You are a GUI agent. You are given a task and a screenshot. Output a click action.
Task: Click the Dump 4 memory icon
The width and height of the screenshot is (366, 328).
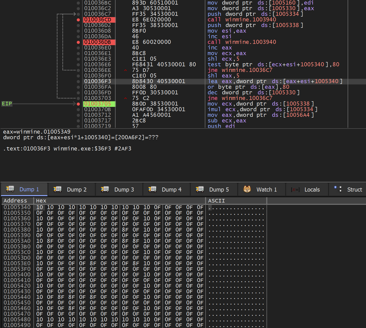pyautogui.click(x=152, y=189)
